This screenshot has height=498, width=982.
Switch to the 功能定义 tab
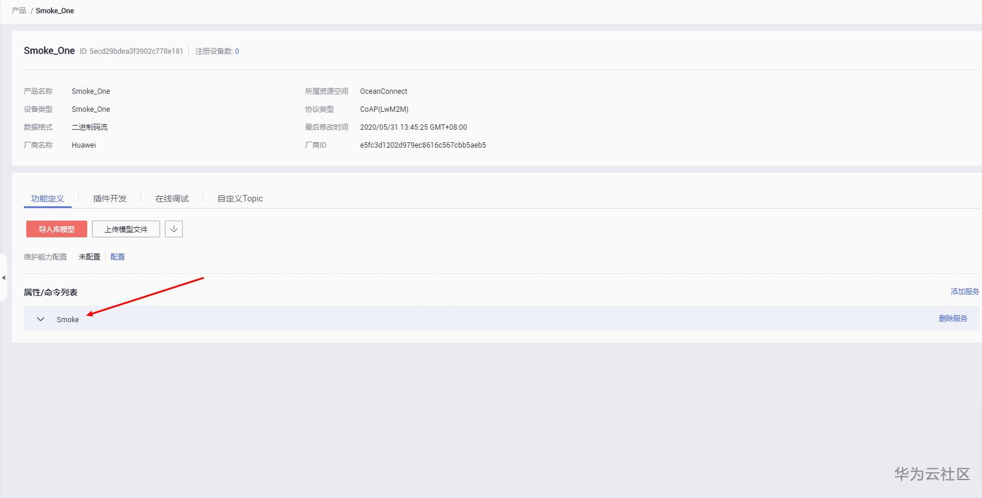click(x=48, y=198)
